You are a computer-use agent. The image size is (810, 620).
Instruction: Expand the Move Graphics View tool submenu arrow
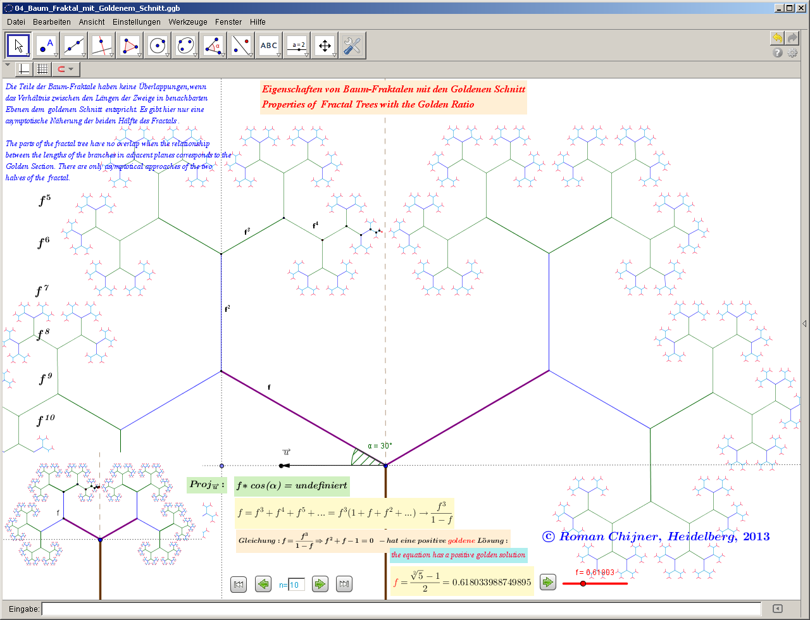point(334,56)
